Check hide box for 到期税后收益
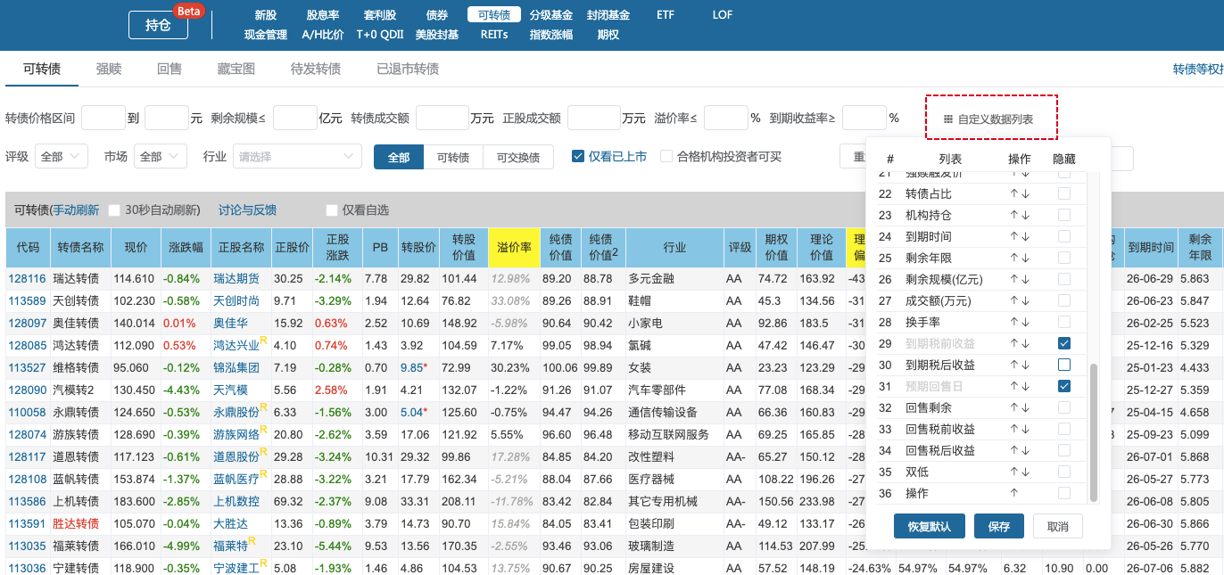The image size is (1224, 575). 1064,365
